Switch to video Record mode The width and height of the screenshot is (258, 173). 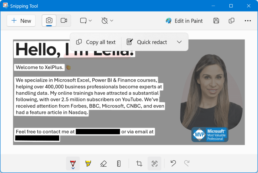[64, 21]
